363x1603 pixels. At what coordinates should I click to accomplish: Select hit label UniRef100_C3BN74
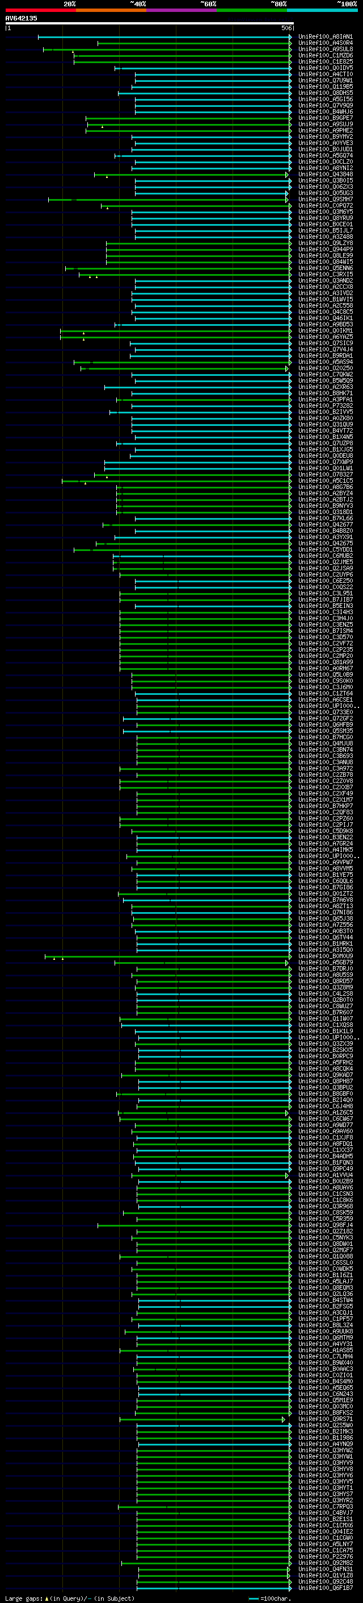coord(325,749)
